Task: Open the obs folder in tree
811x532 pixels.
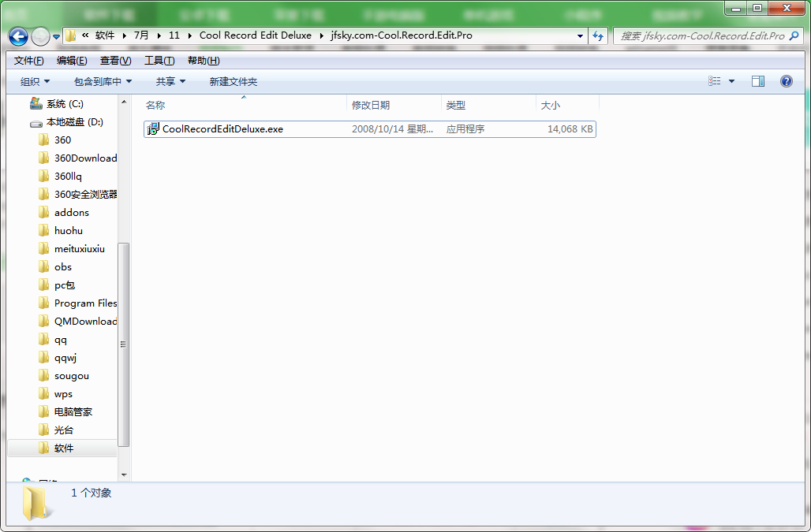Action: coord(62,266)
